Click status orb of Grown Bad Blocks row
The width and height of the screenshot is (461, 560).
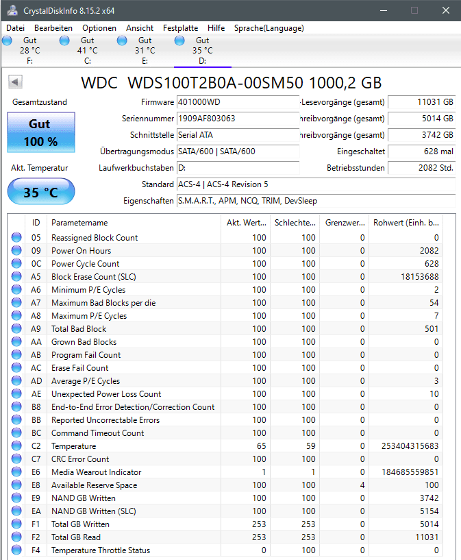16,341
